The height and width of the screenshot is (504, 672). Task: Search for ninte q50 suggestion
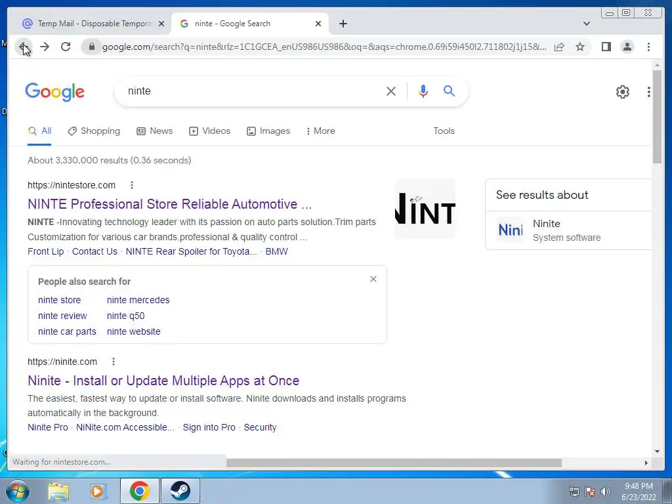(x=125, y=316)
